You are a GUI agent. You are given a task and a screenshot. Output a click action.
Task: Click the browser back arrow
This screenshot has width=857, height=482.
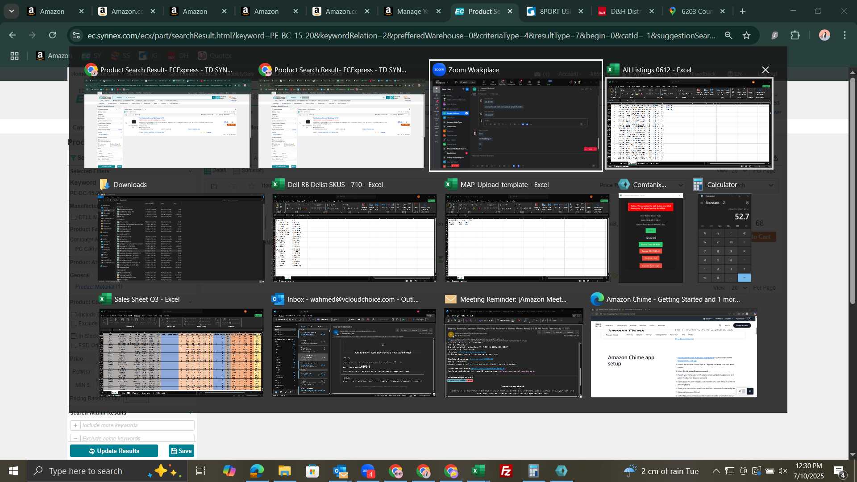tap(12, 35)
